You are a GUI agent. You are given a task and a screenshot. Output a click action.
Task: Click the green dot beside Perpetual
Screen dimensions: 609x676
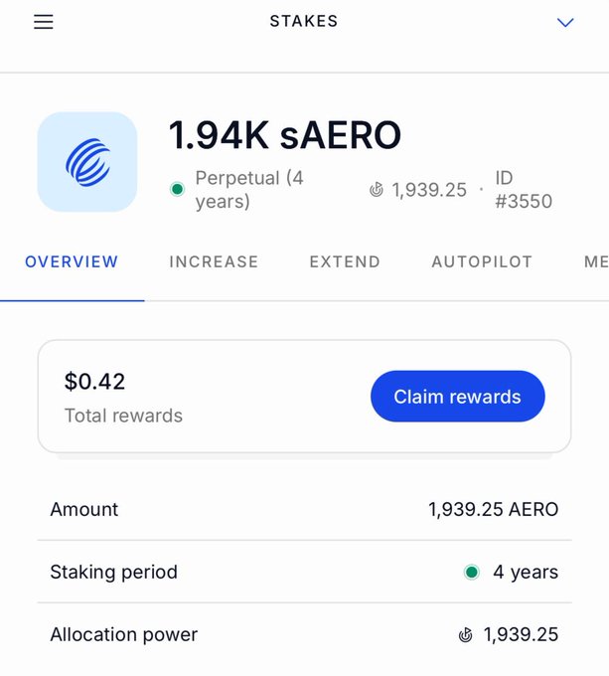[177, 189]
